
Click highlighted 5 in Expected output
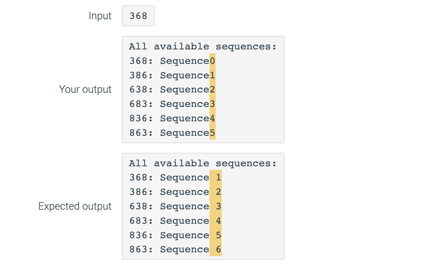point(216,235)
